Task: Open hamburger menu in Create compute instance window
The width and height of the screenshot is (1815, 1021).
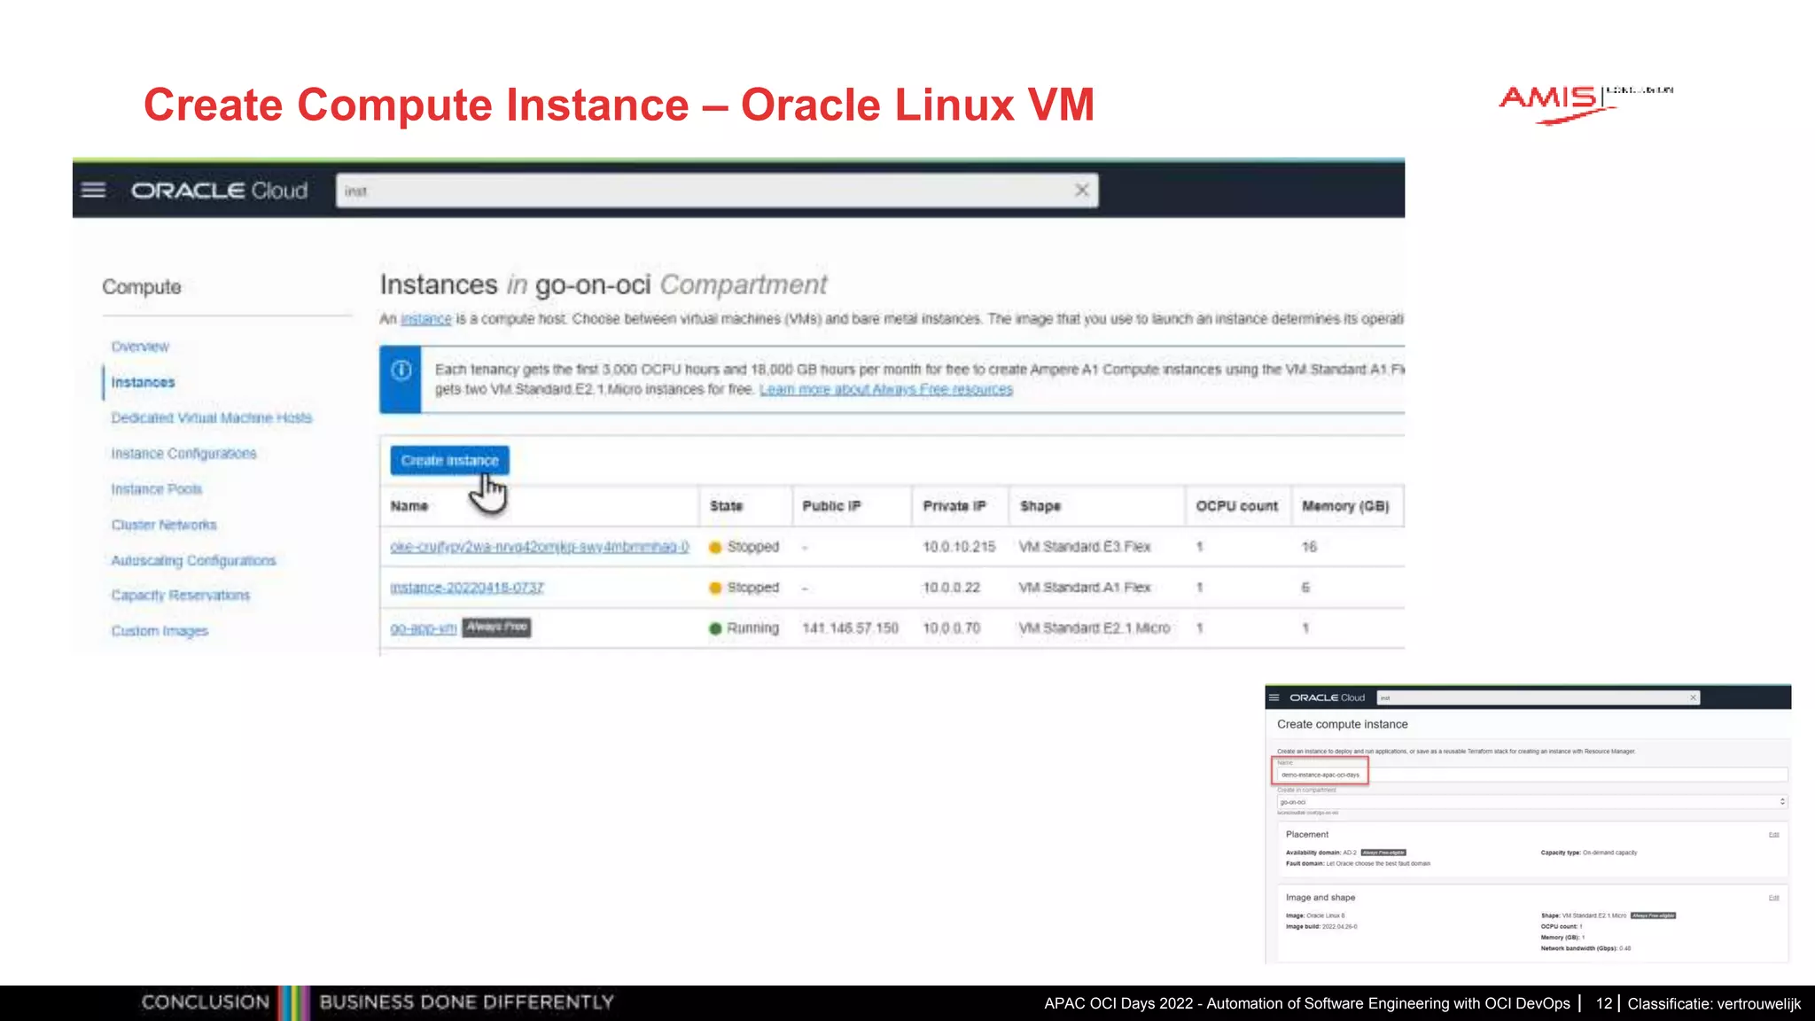Action: coord(1274,698)
